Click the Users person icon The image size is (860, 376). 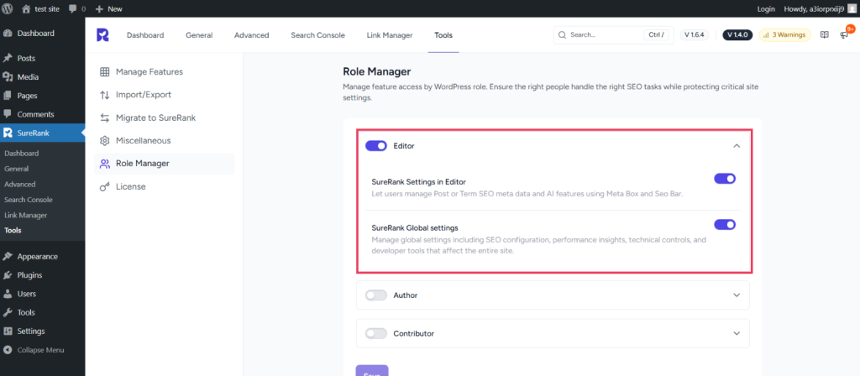8,294
